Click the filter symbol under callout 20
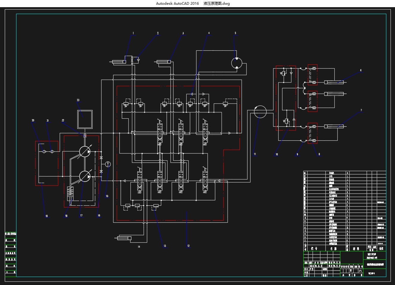The width and height of the screenshot is (395, 285). [x=44, y=152]
